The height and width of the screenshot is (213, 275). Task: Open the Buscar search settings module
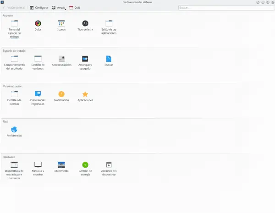(109, 61)
